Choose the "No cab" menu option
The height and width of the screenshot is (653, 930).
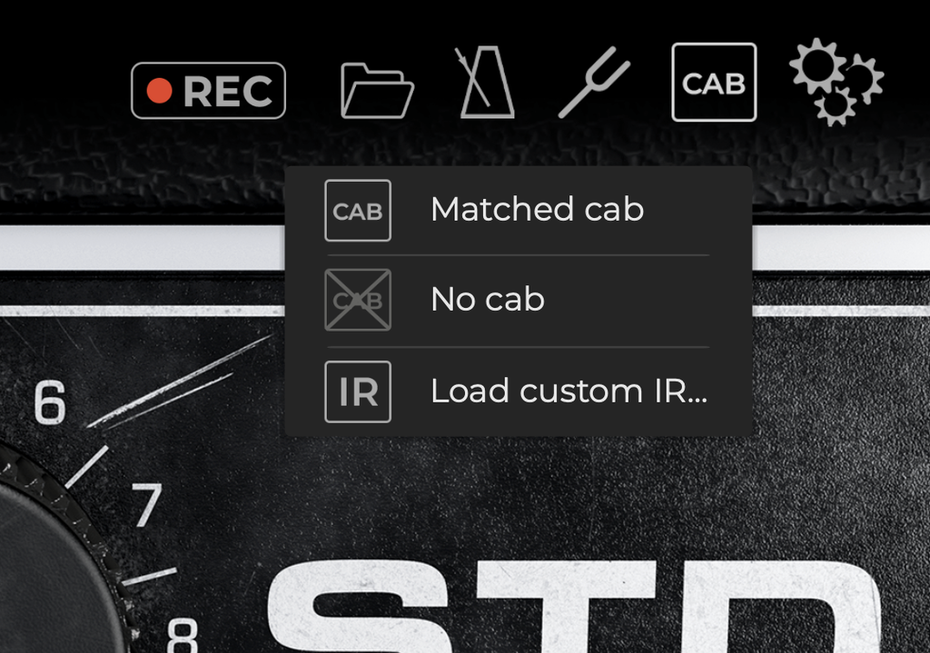point(488,300)
